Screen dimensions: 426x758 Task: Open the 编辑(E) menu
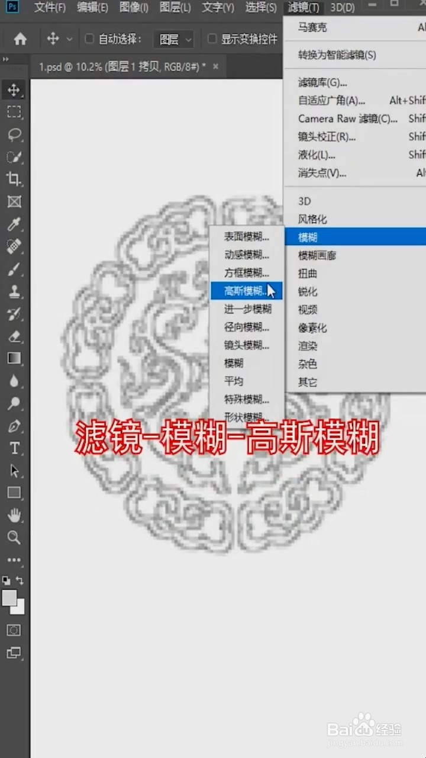click(x=92, y=8)
